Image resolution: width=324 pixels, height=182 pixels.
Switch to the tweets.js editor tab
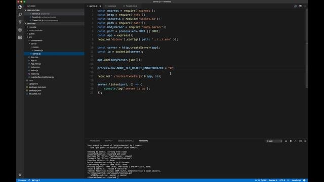coord(111,6)
